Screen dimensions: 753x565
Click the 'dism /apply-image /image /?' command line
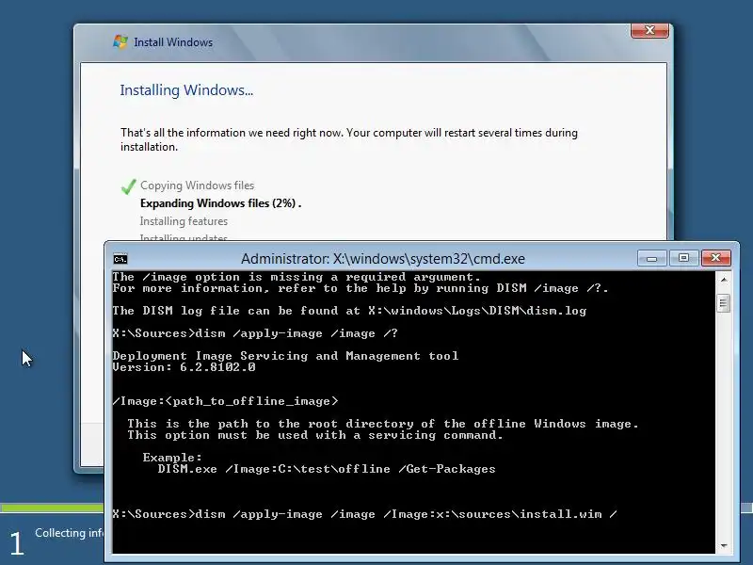pos(255,333)
